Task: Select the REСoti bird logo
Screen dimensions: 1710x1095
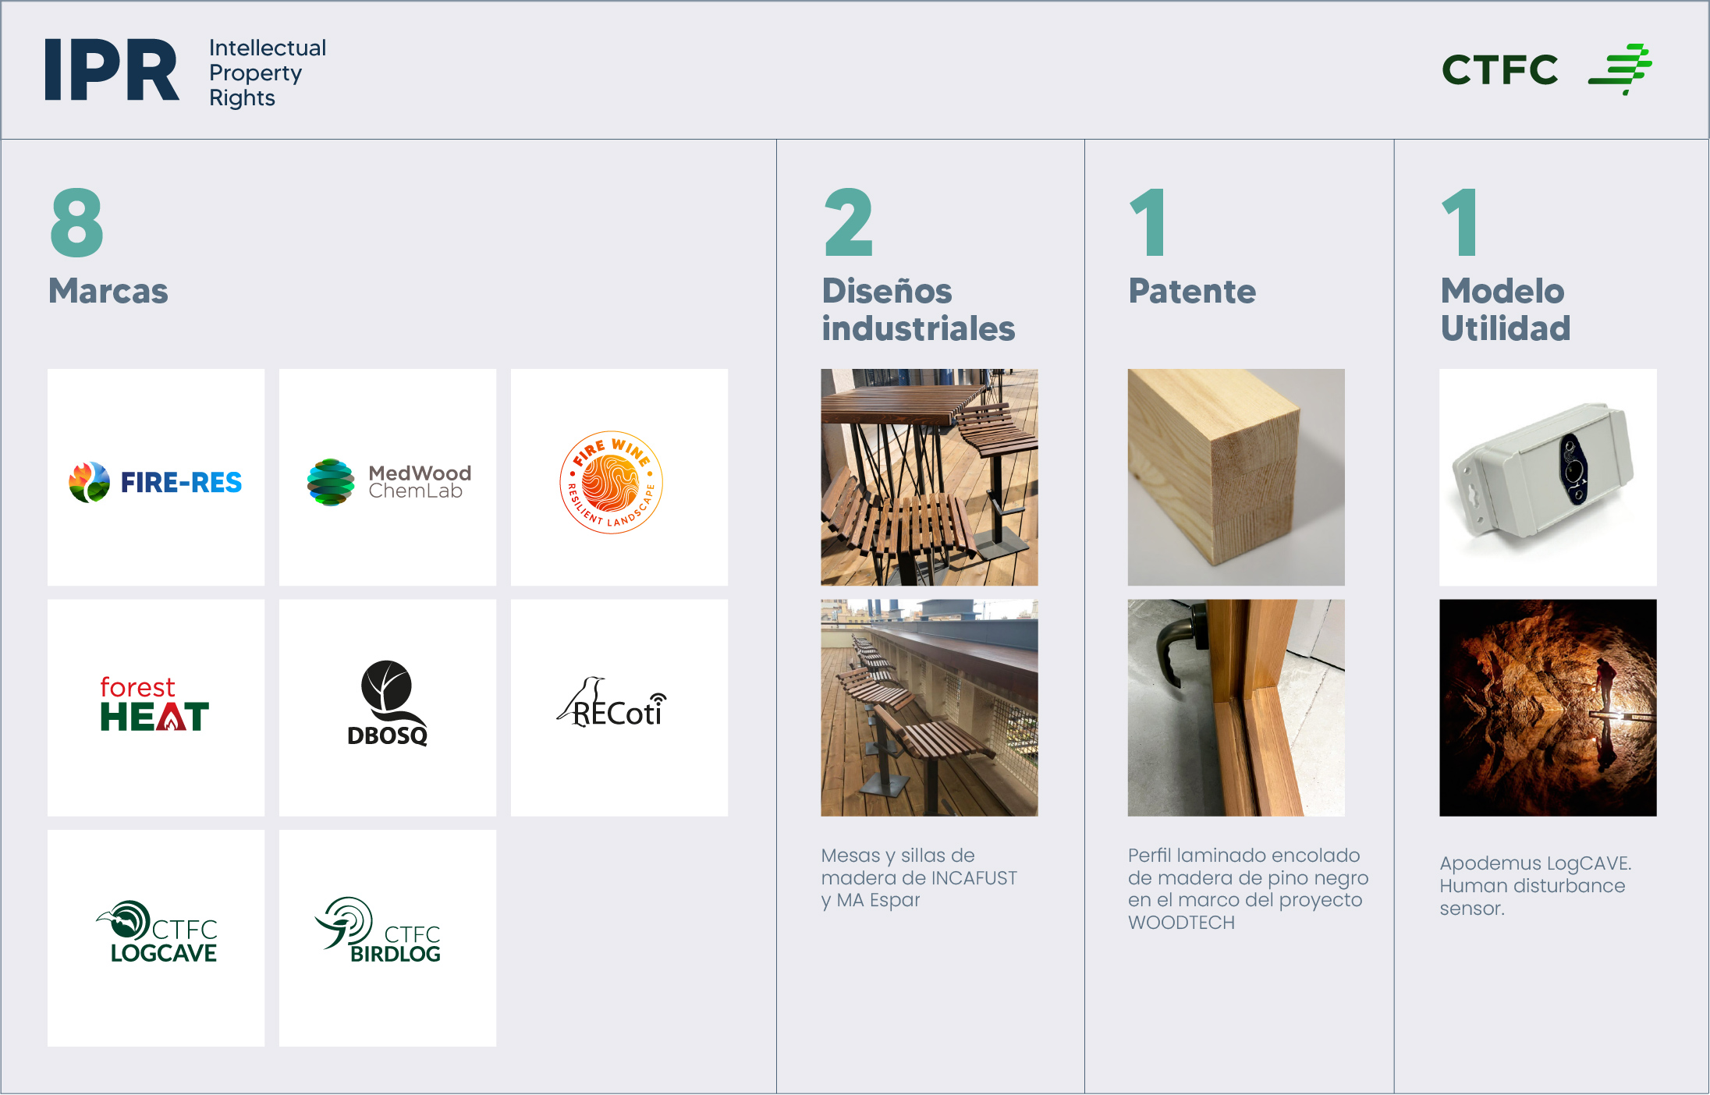Action: tap(613, 704)
